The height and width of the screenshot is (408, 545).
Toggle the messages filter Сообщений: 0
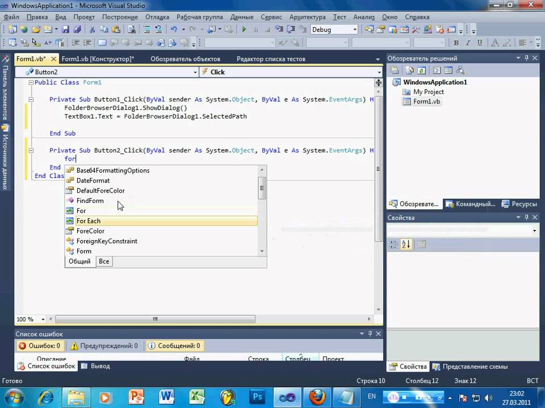pyautogui.click(x=174, y=346)
